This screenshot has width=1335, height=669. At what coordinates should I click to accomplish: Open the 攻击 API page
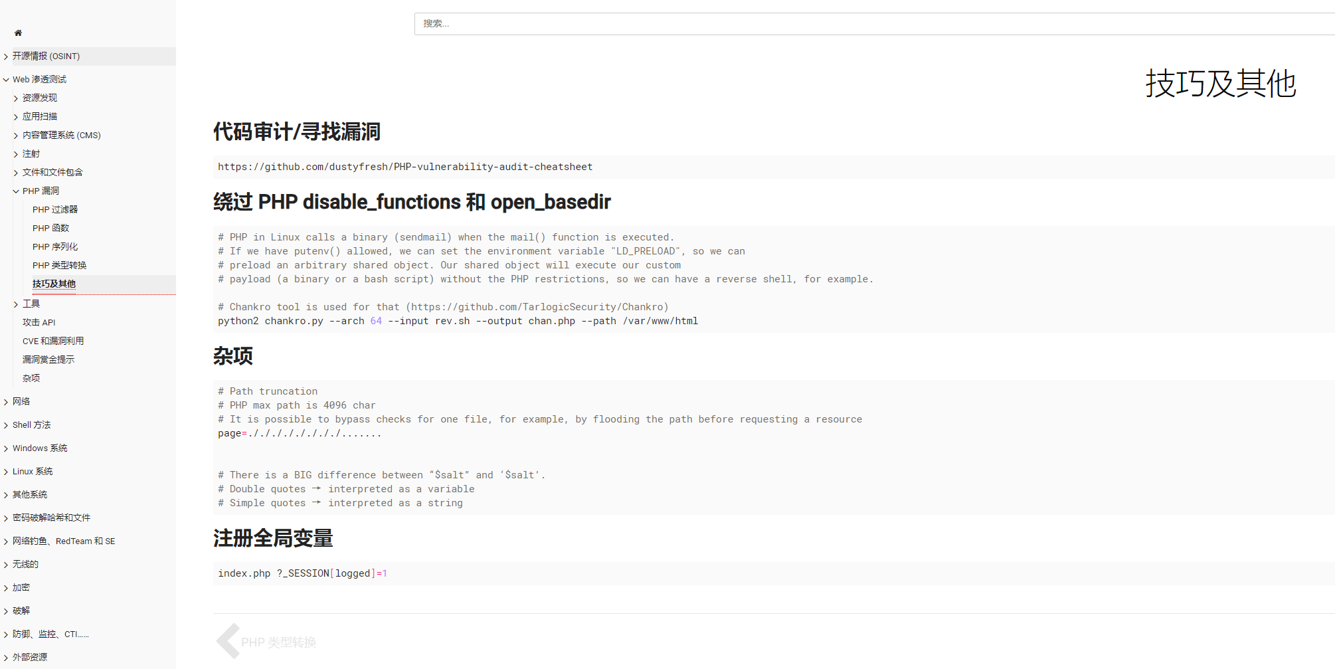[39, 322]
